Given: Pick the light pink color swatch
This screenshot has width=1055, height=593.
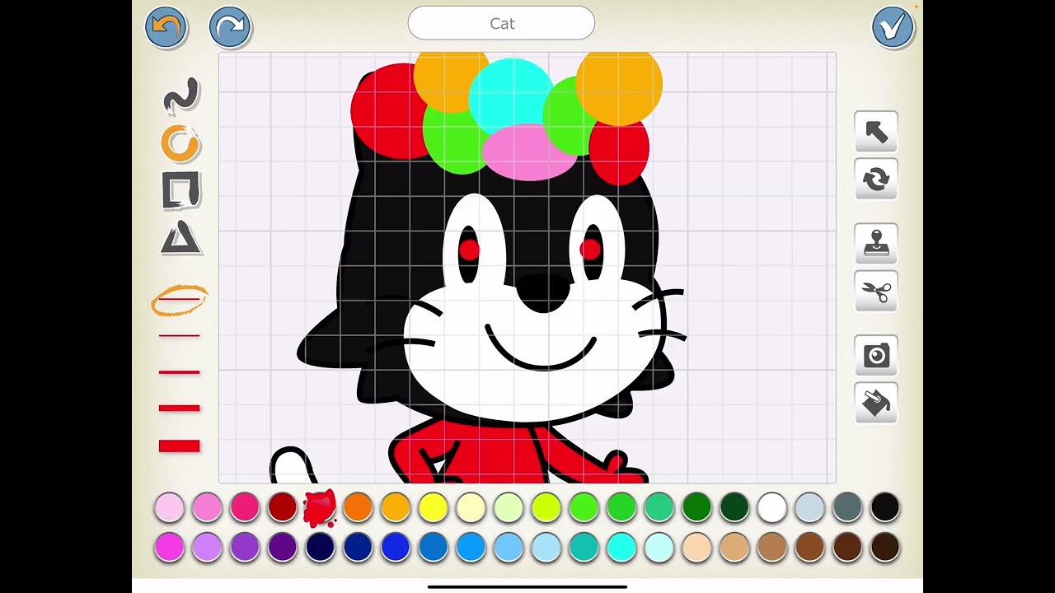Looking at the screenshot, I should [170, 507].
